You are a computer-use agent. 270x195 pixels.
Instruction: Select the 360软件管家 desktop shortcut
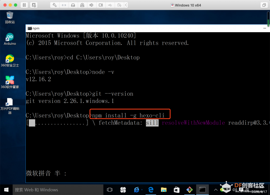click(x=10, y=82)
